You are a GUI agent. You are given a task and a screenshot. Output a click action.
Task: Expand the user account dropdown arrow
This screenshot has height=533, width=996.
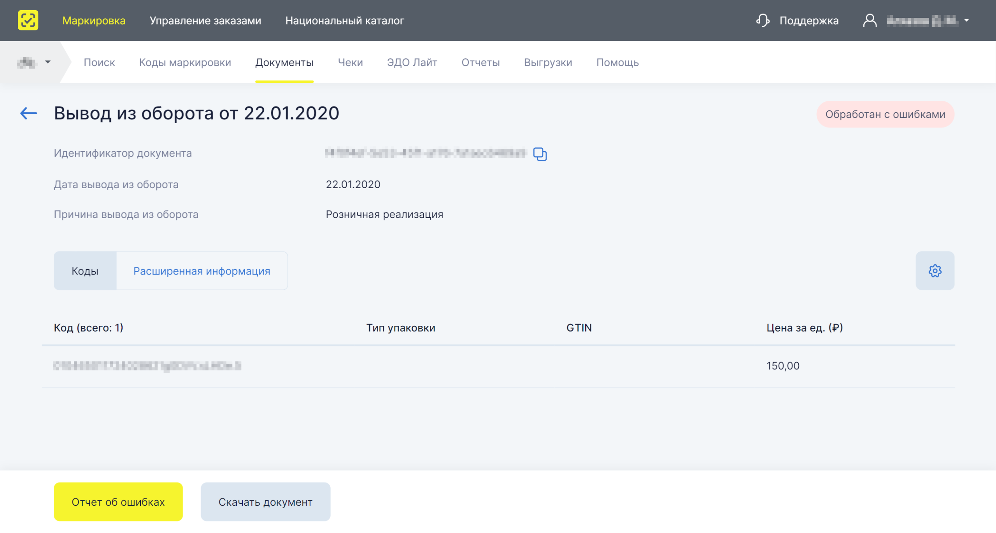[966, 21]
